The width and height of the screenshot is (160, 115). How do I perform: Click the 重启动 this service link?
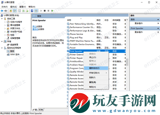(x=35, y=29)
